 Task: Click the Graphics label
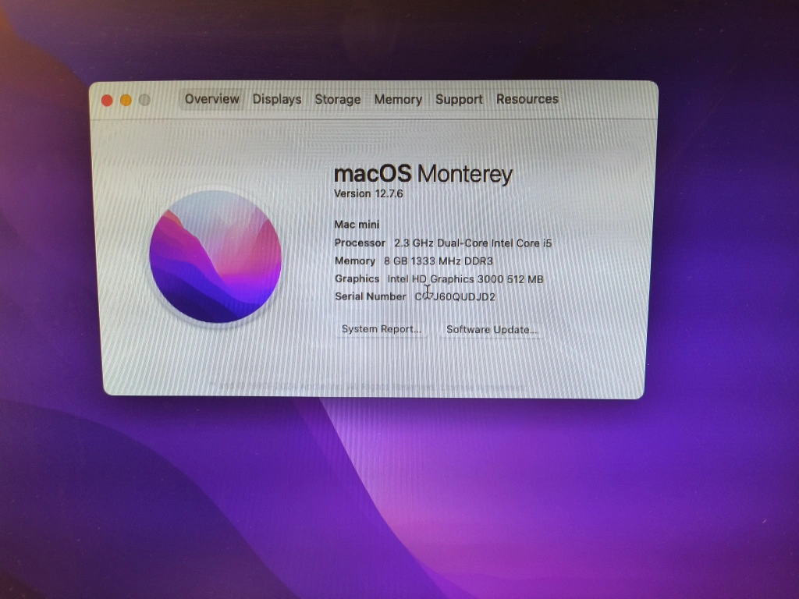click(x=357, y=279)
